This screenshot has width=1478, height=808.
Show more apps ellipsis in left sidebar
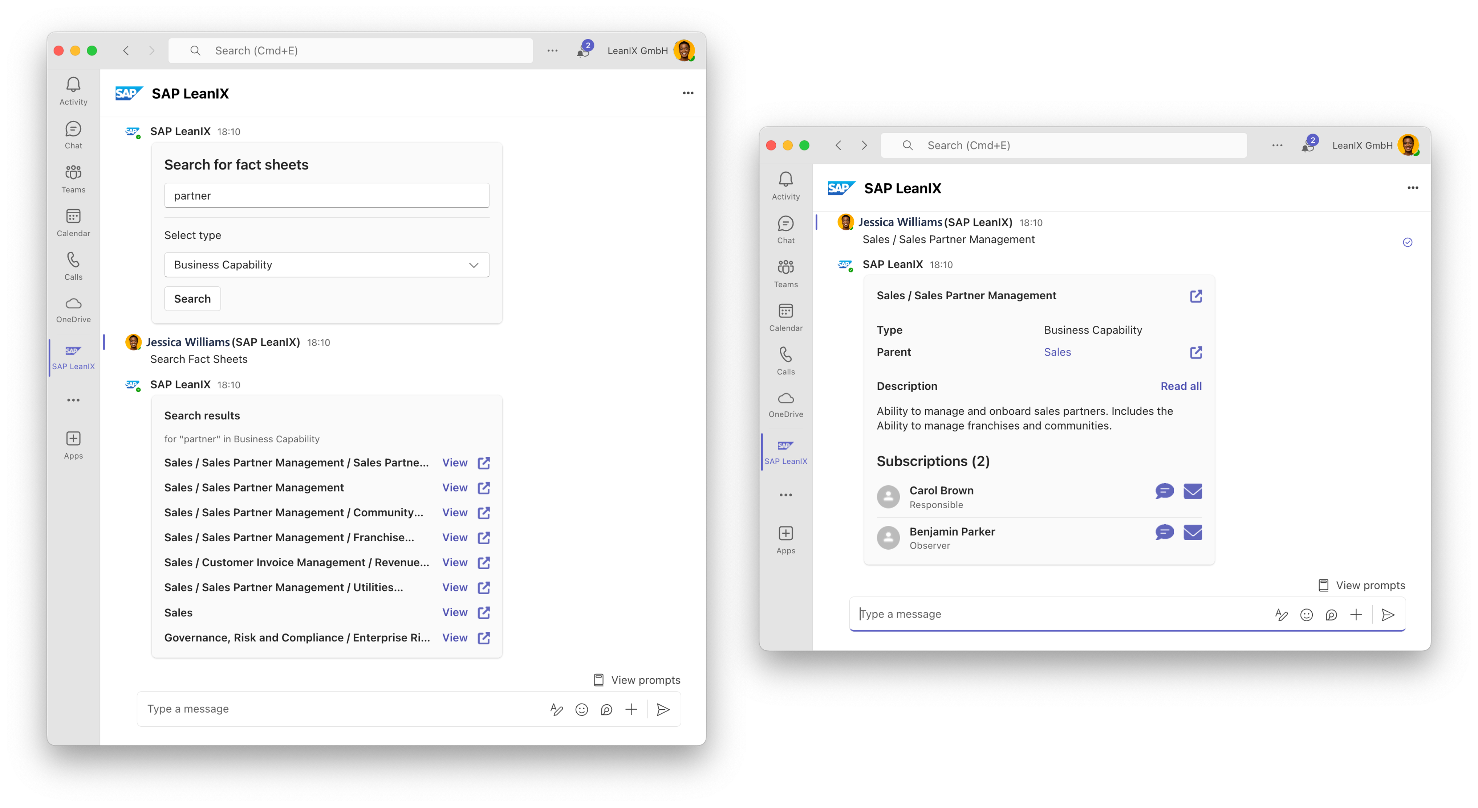pyautogui.click(x=73, y=400)
